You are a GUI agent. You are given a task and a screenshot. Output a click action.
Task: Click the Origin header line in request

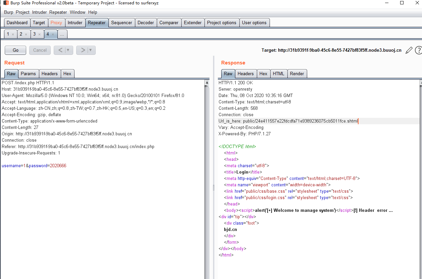(x=67, y=134)
